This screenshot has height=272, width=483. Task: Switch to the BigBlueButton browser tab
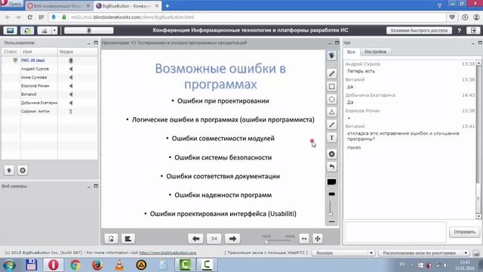(126, 6)
